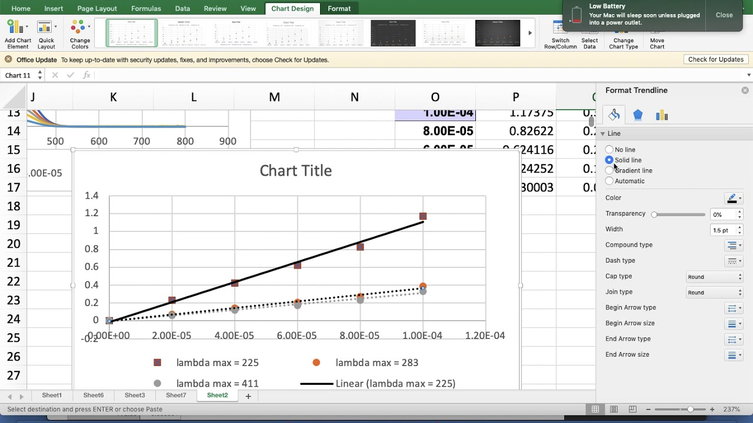Open the Formulas ribbon tab
The image size is (753, 423).
click(146, 8)
